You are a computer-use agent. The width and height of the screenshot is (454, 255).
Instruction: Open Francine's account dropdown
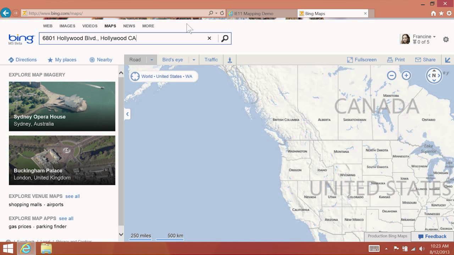coord(424,36)
